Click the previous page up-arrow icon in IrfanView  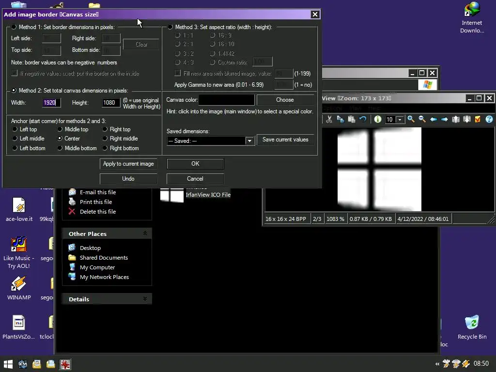point(455,119)
